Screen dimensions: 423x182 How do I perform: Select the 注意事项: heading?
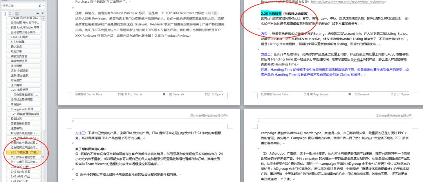click(24, 128)
